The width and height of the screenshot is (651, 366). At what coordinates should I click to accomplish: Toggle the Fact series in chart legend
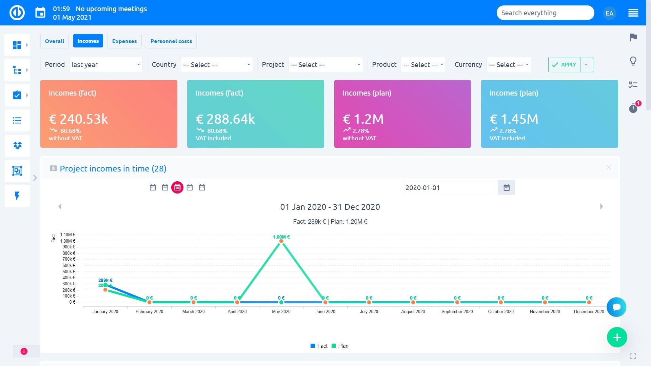point(319,346)
